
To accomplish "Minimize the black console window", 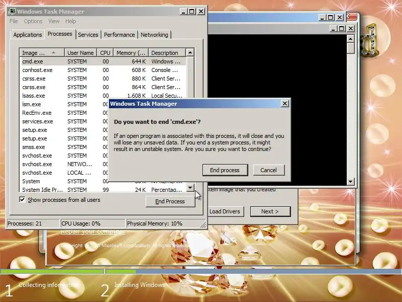I will (x=333, y=29).
